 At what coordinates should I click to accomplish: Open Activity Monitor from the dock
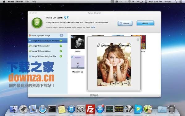click(x=109, y=109)
